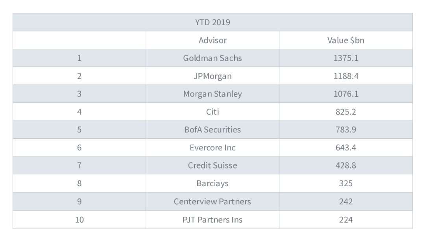The image size is (425, 238).
Task: Select the PJT Partners Ins cell
Action: pos(213,220)
